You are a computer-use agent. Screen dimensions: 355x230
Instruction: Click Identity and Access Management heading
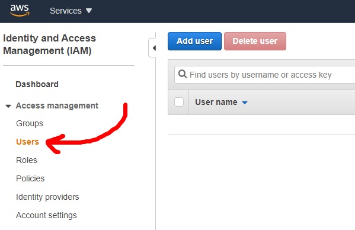pos(49,44)
